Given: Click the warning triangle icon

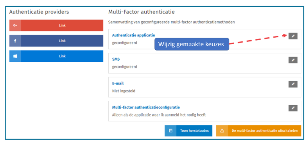Looking at the screenshot, I should click(x=222, y=131).
